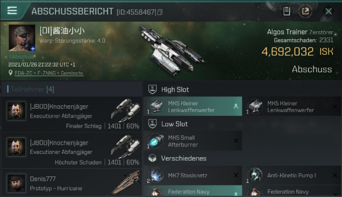342x197 pixels.
Task: Click the MK7 Stasisnetz item icon
Action: click(x=156, y=175)
